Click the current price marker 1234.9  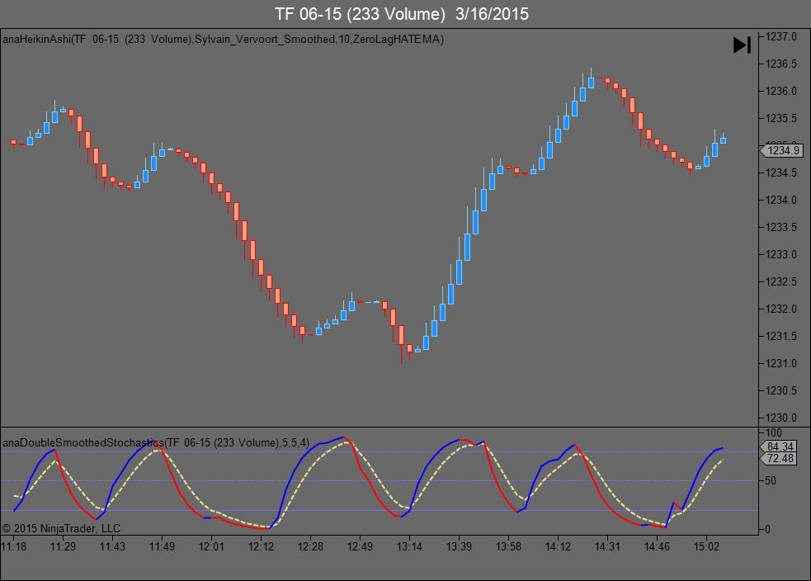[783, 150]
